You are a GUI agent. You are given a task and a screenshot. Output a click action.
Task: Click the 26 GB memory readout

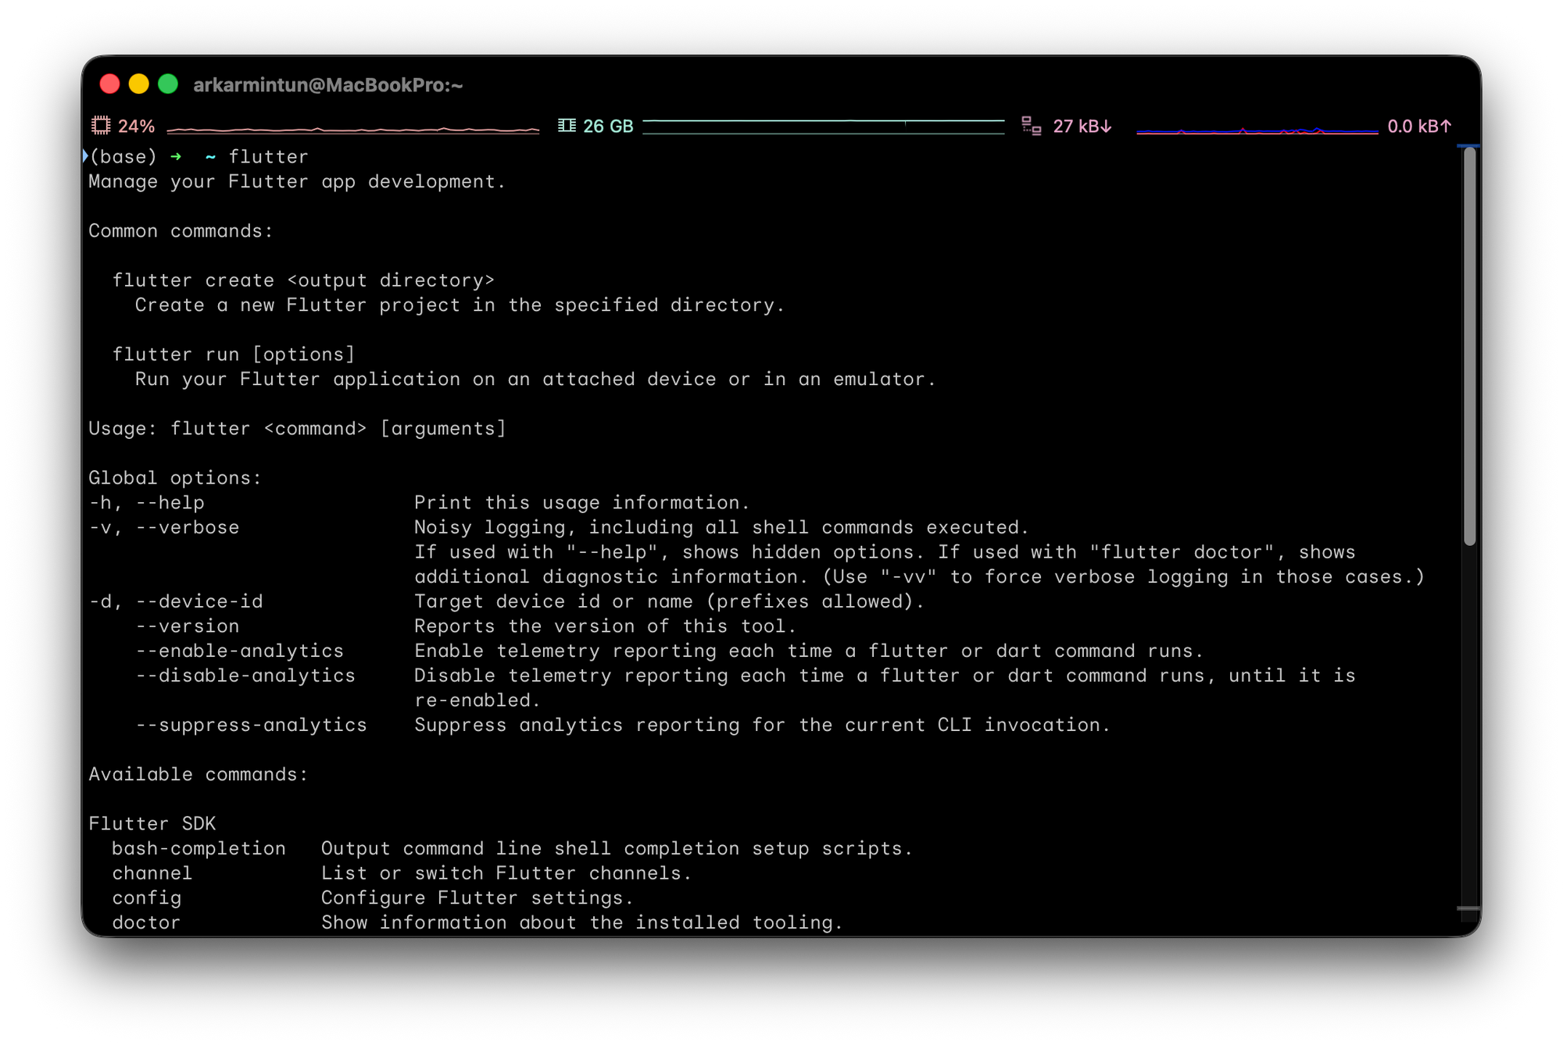pos(607,127)
